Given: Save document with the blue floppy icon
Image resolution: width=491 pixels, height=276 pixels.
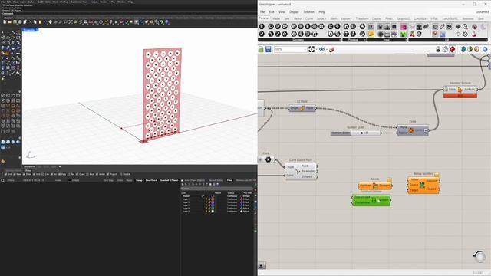Looking at the screenshot, I should 269,49.
